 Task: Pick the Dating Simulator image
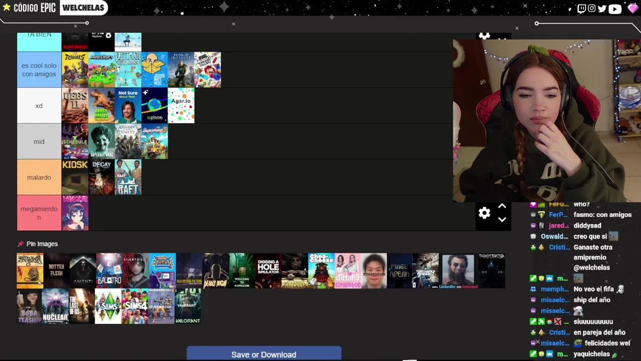click(x=348, y=271)
